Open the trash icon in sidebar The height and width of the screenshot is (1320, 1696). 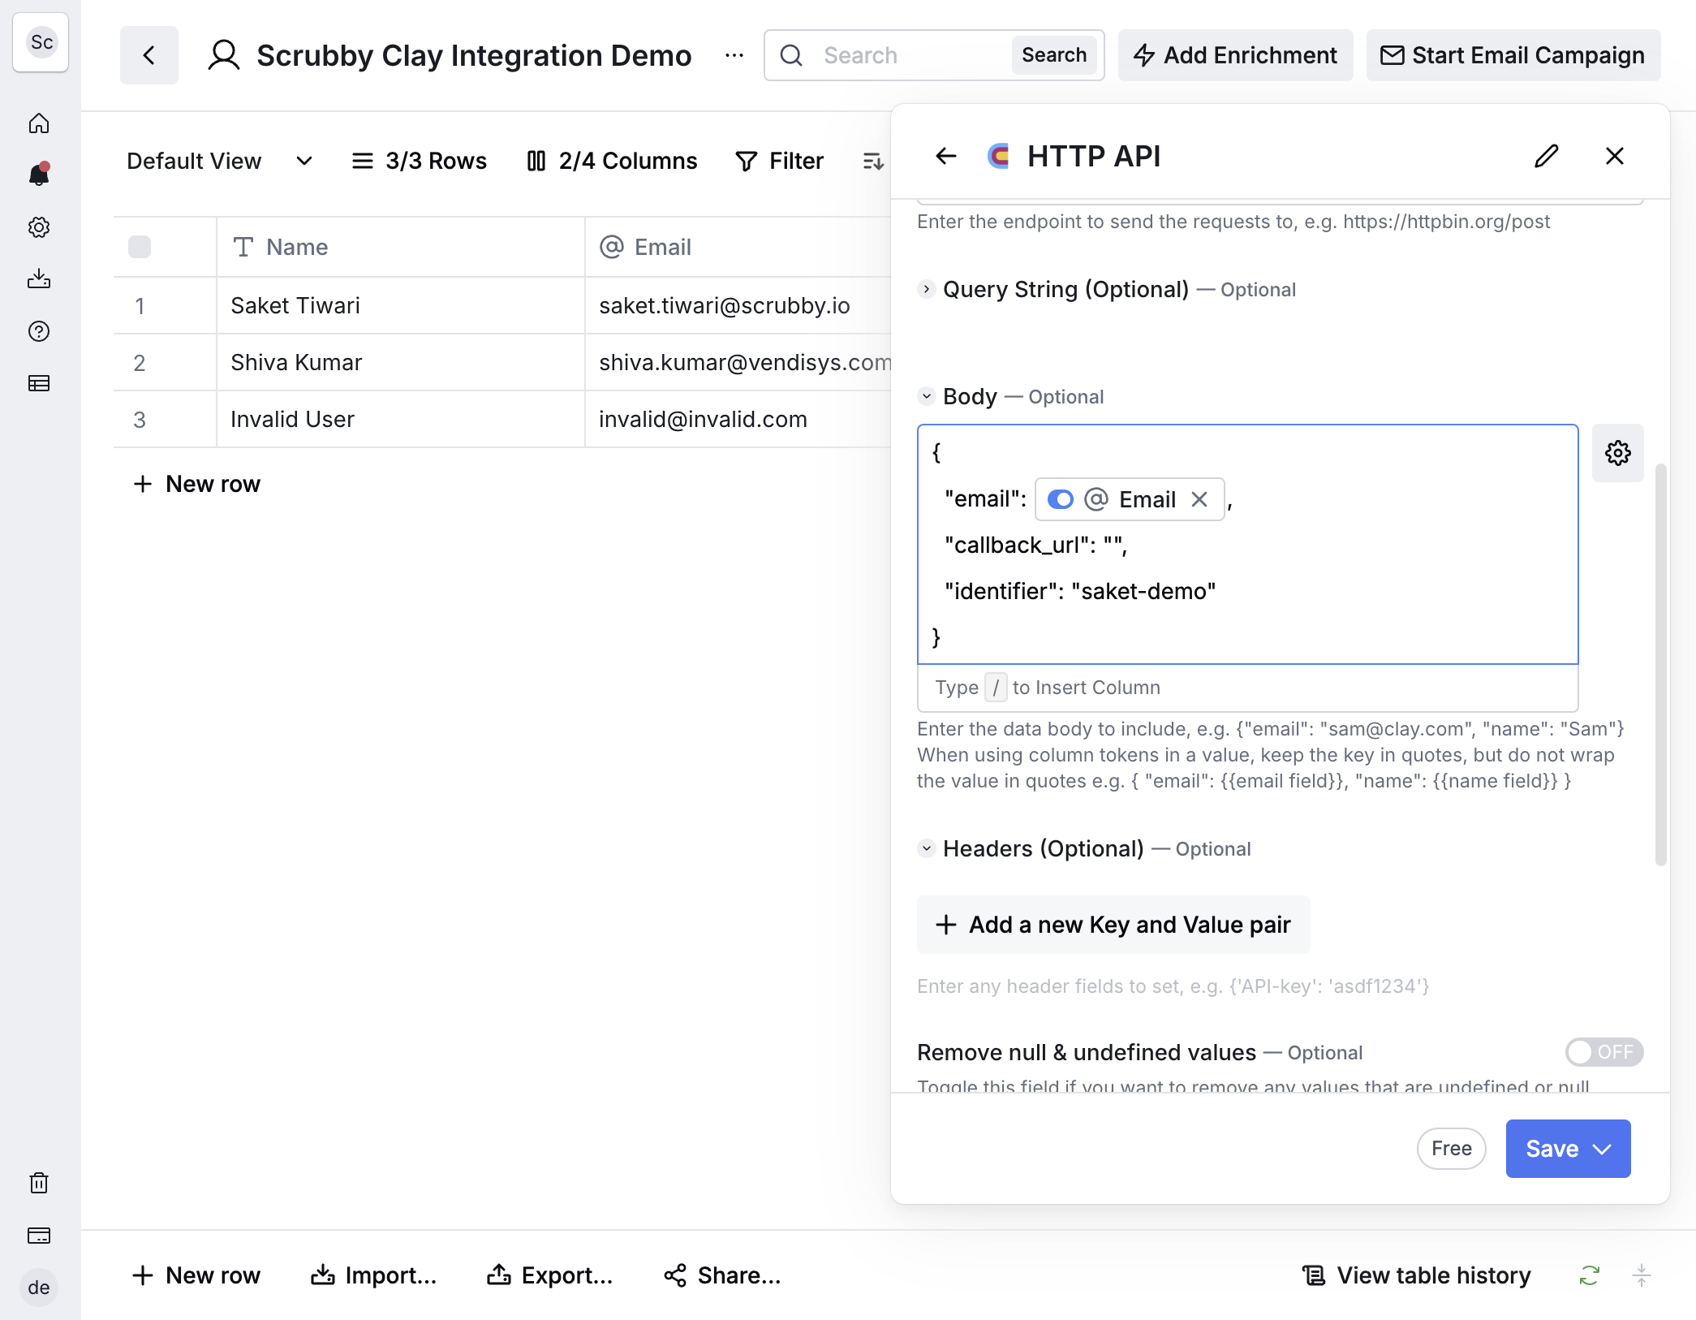point(39,1183)
